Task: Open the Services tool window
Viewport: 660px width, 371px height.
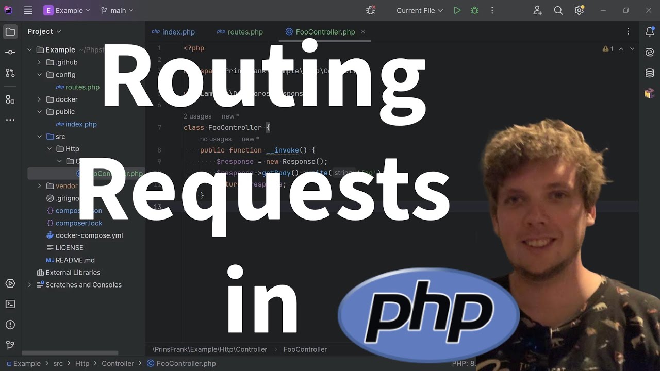Action: coord(10,283)
